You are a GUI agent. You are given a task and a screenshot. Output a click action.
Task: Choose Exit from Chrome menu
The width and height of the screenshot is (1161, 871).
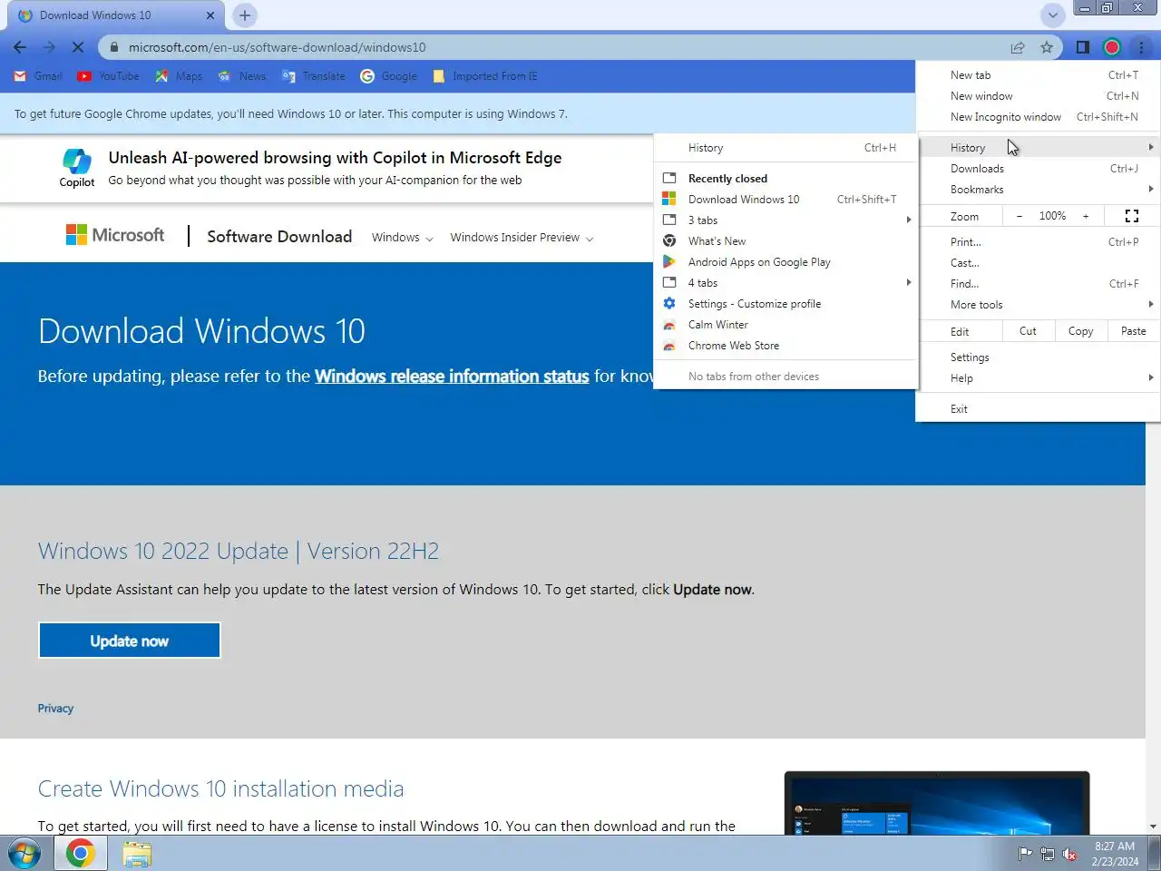(1039, 409)
